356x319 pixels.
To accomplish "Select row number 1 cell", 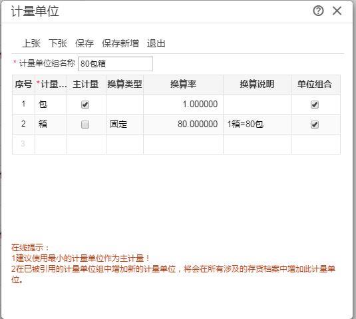I will coord(23,105).
